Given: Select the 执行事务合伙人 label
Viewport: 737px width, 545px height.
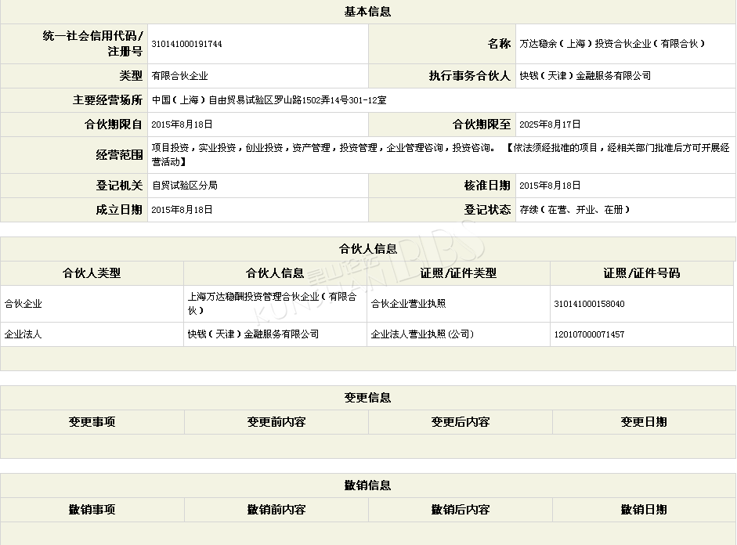Looking at the screenshot, I should pos(470,76).
